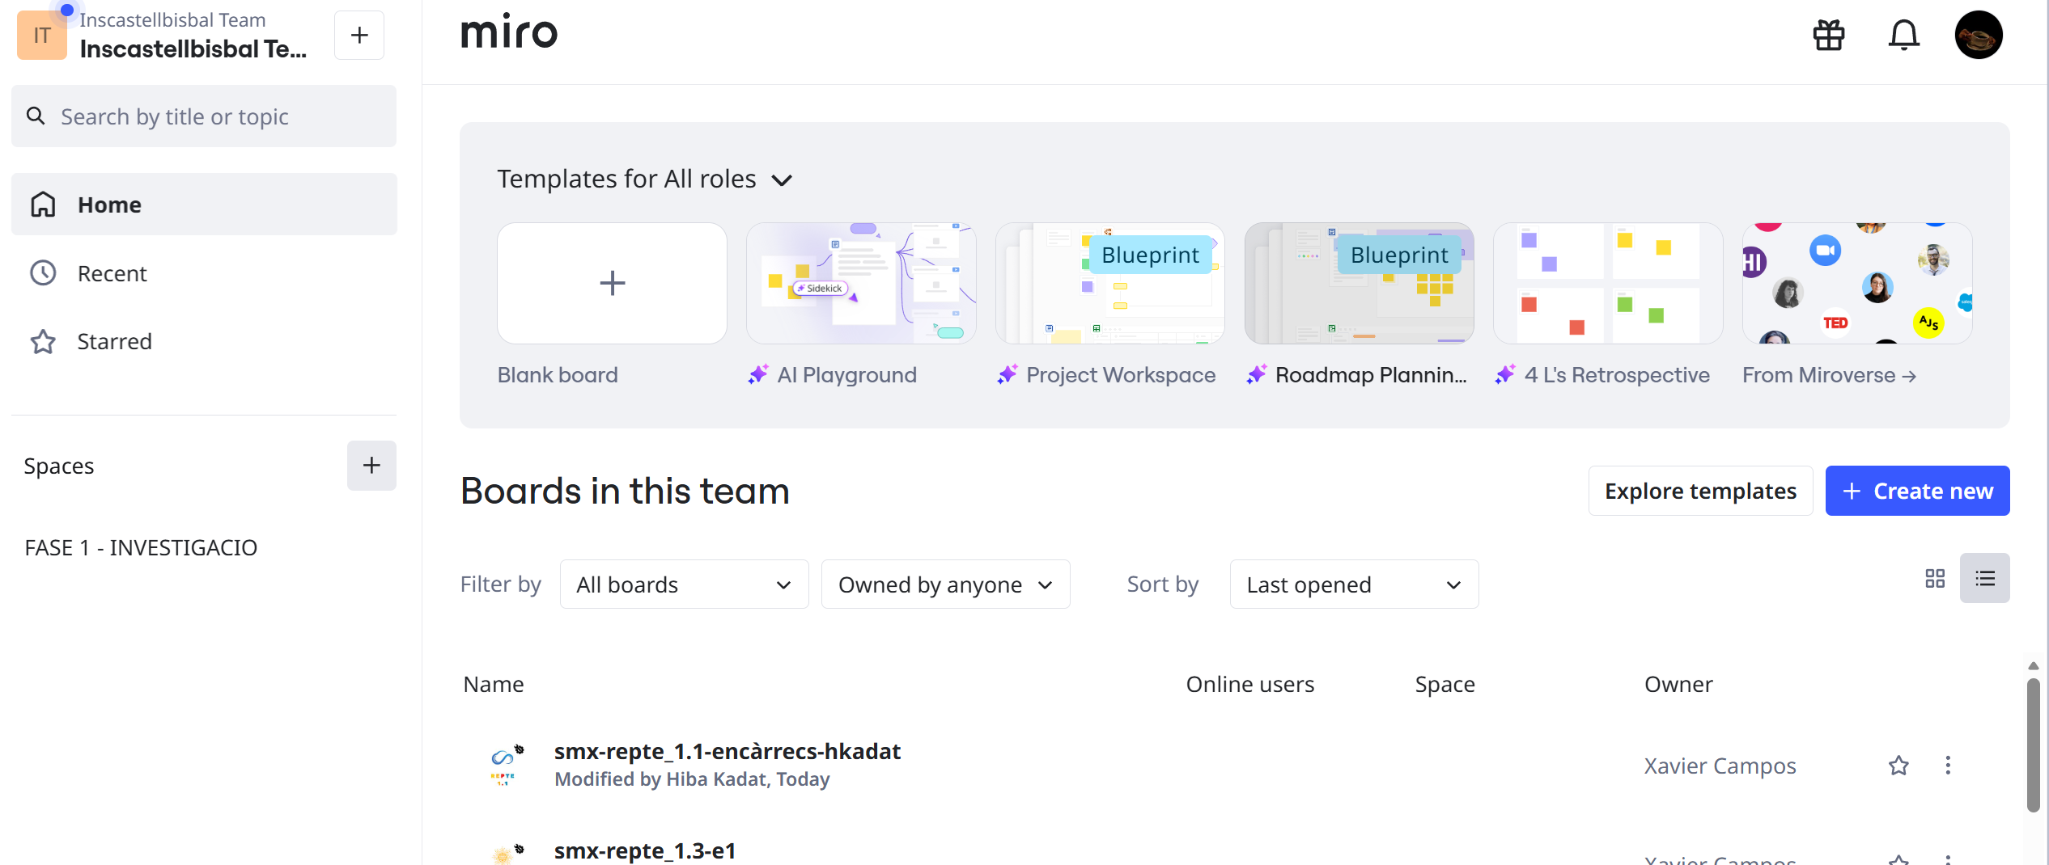This screenshot has width=2049, height=865.
Task: Switch to list view
Action: (1985, 578)
